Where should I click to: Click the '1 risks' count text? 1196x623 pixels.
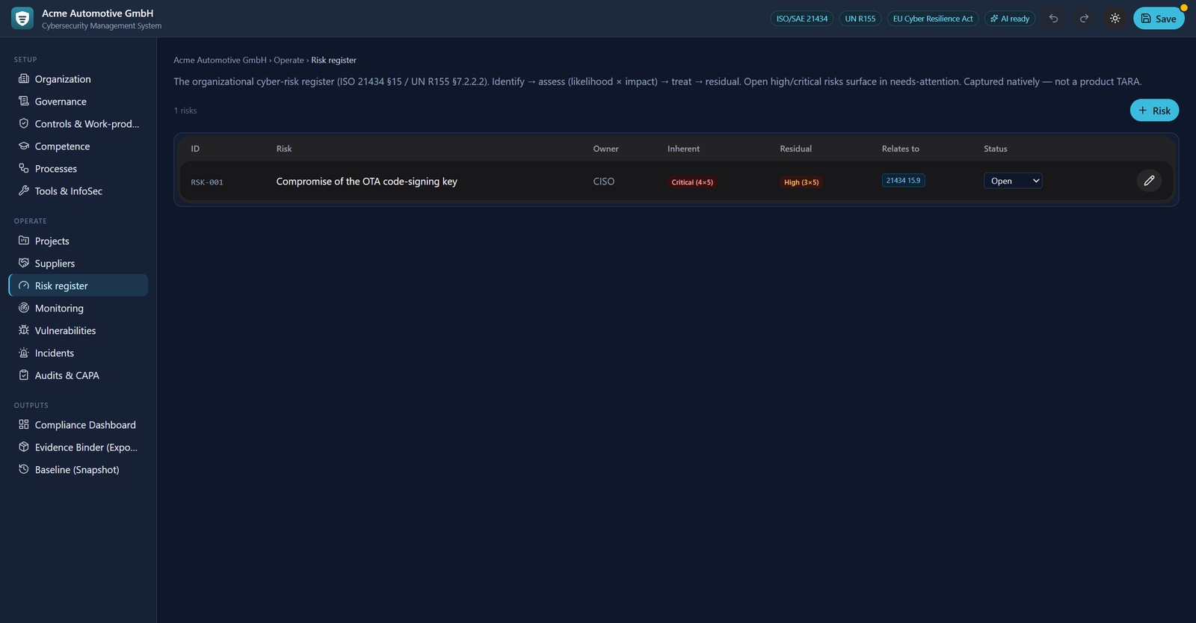pyautogui.click(x=185, y=111)
